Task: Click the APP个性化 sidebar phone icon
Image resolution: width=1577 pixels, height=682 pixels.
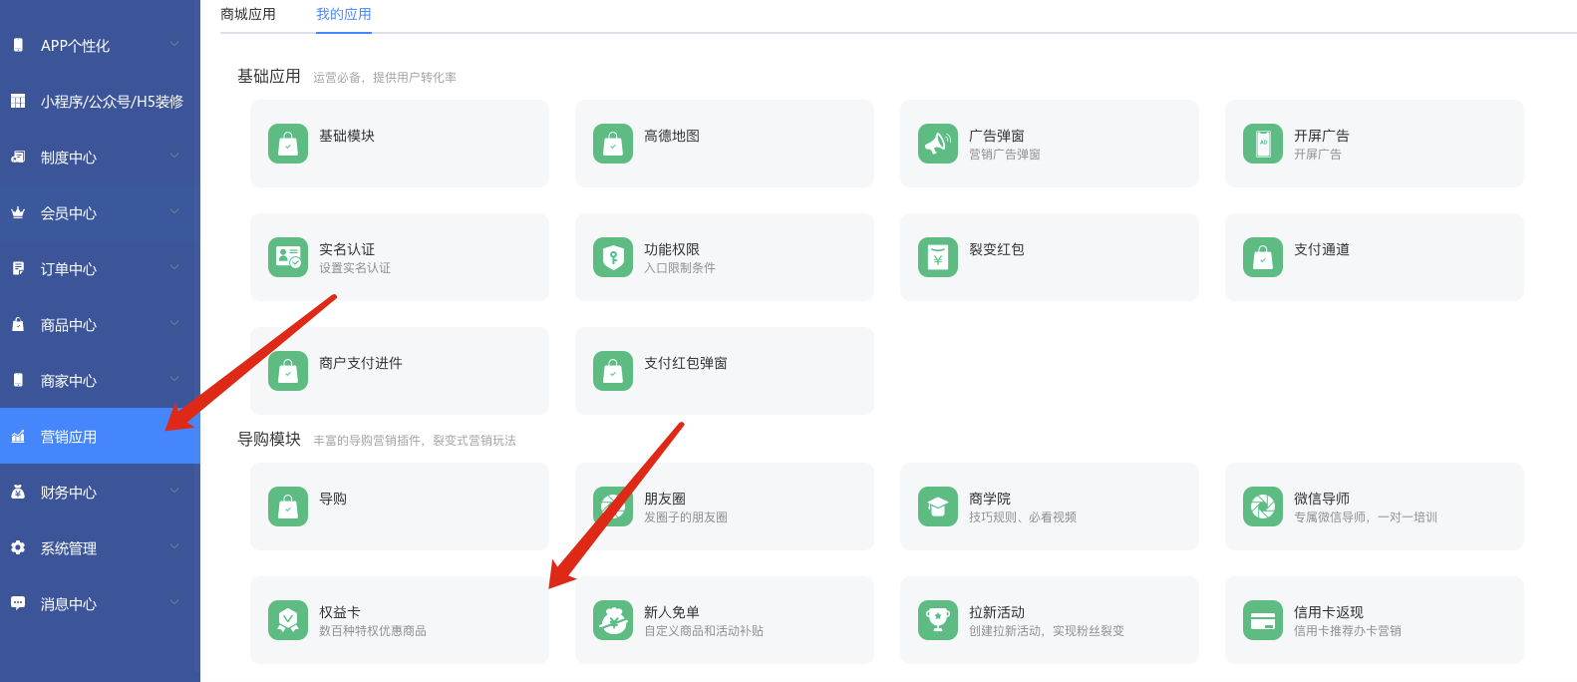Action: click(18, 45)
